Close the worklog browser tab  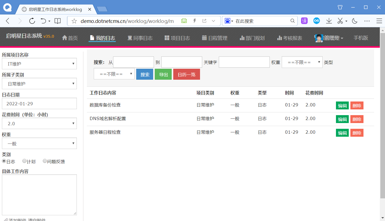[x=89, y=9]
